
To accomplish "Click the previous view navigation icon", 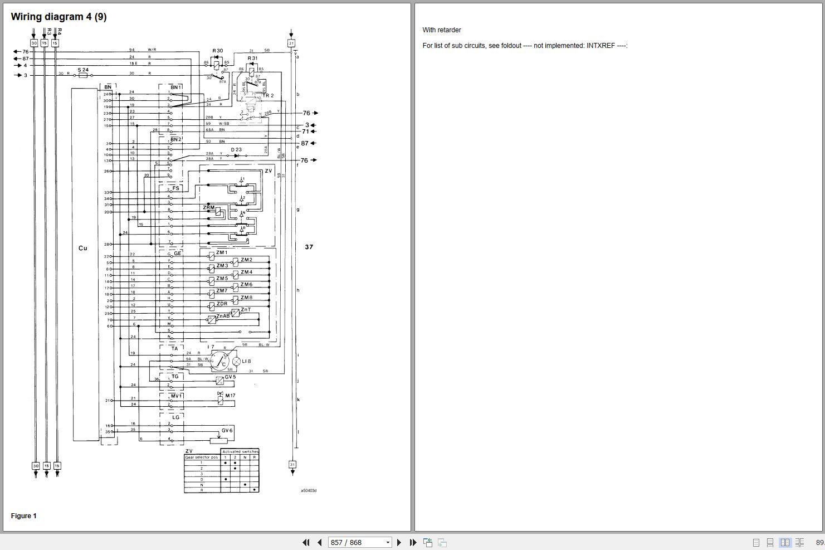I will coord(428,542).
